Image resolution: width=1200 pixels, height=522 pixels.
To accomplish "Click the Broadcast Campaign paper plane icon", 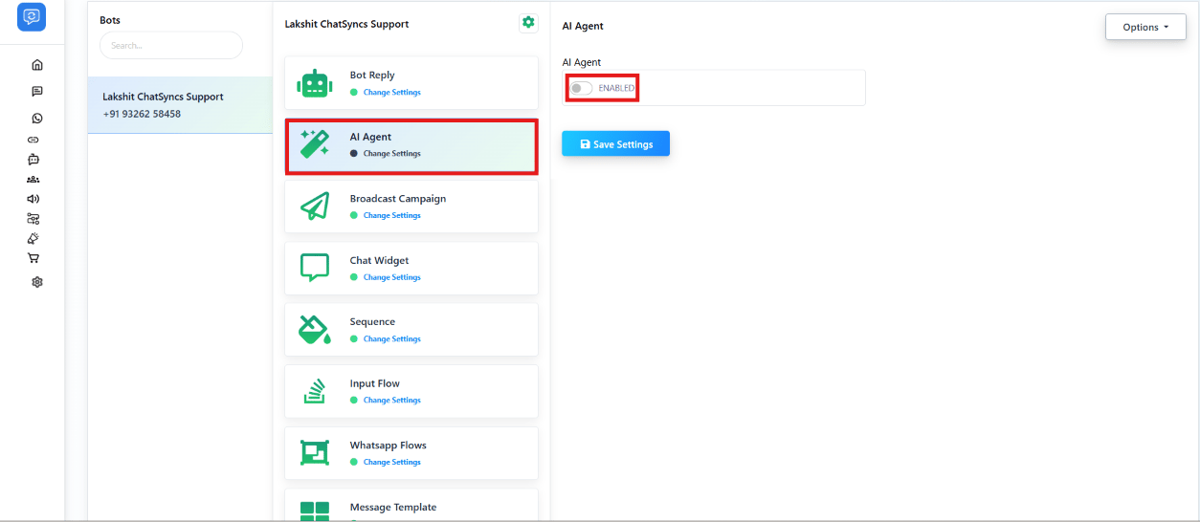I will coord(315,207).
